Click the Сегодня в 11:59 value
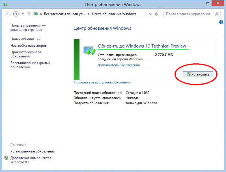Image resolution: width=226 pixels, height=172 pixels. pyautogui.click(x=137, y=93)
